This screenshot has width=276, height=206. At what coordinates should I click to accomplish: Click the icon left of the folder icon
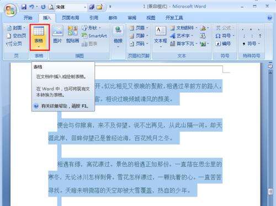click(x=92, y=7)
